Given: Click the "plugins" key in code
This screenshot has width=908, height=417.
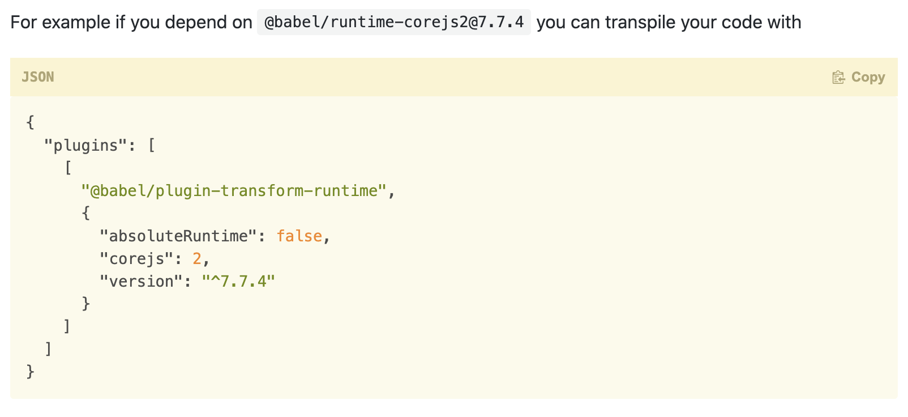Looking at the screenshot, I should [82, 146].
